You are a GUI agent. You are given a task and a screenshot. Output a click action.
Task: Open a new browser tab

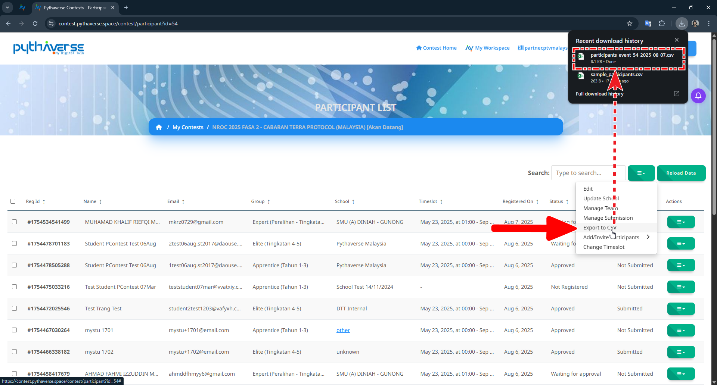click(x=126, y=7)
